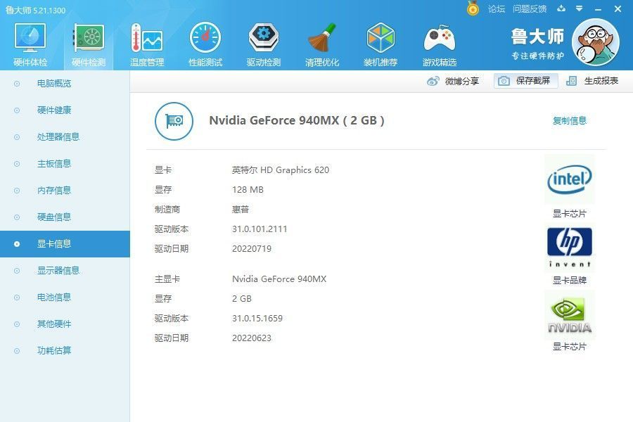This screenshot has width=633, height=422.
Task: Click the value 英特尔 HD Graphics 620
Action: (281, 170)
